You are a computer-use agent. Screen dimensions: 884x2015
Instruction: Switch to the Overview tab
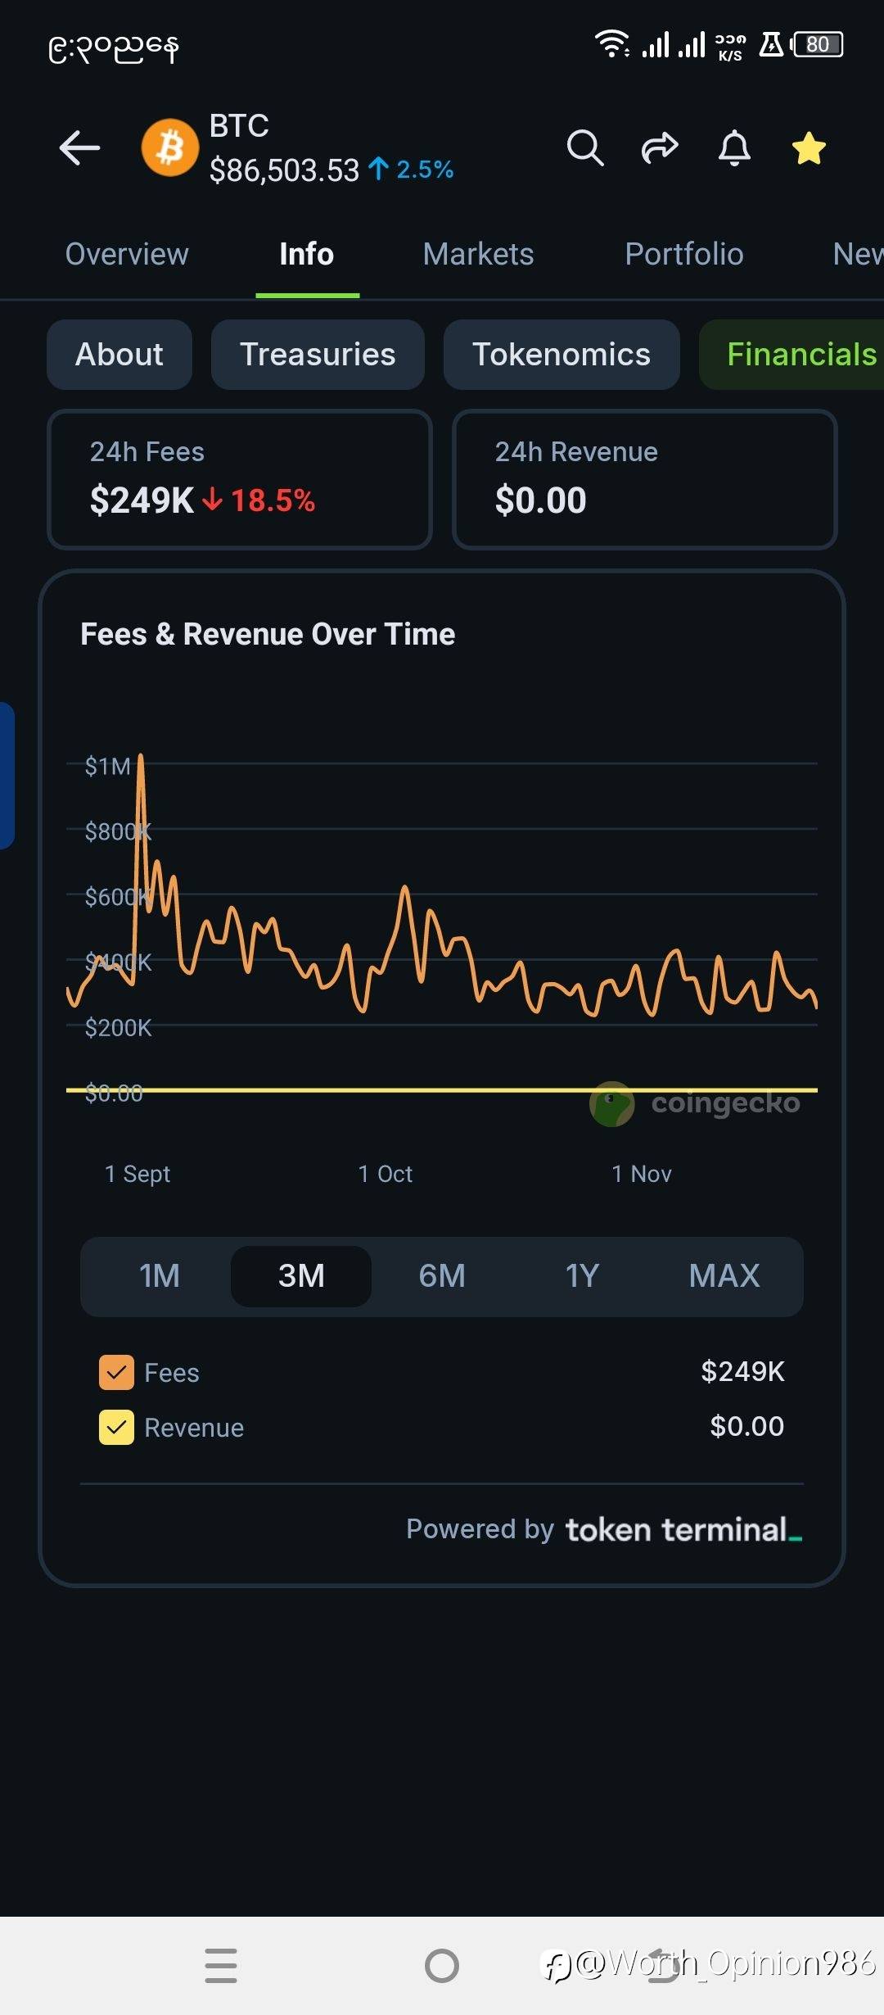[x=127, y=254]
